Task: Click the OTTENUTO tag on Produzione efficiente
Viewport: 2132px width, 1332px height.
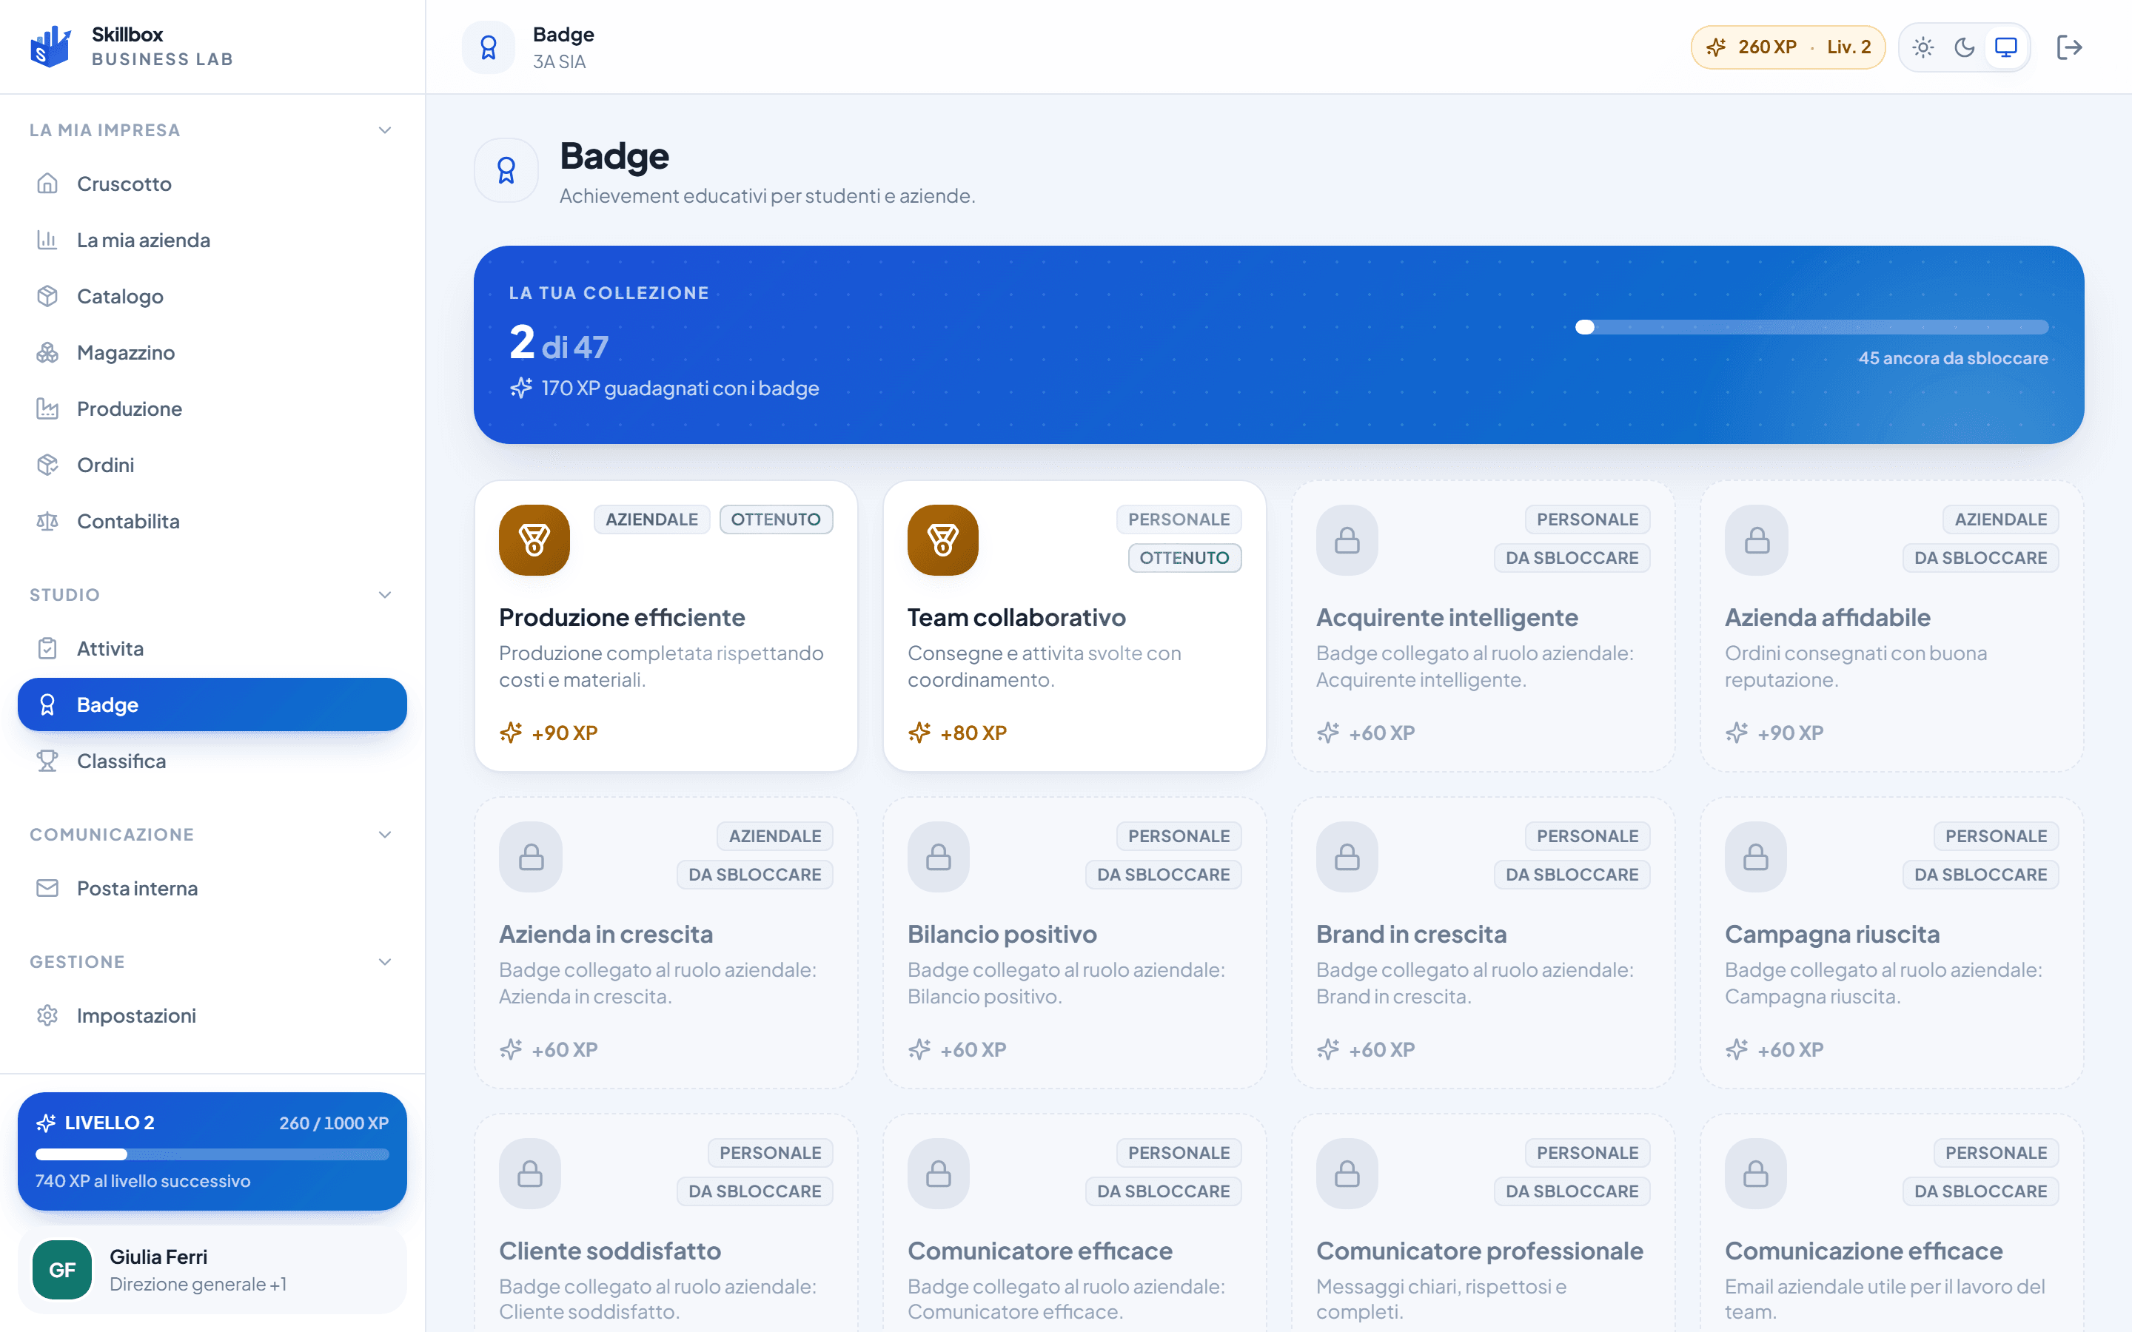Action: pos(775,519)
